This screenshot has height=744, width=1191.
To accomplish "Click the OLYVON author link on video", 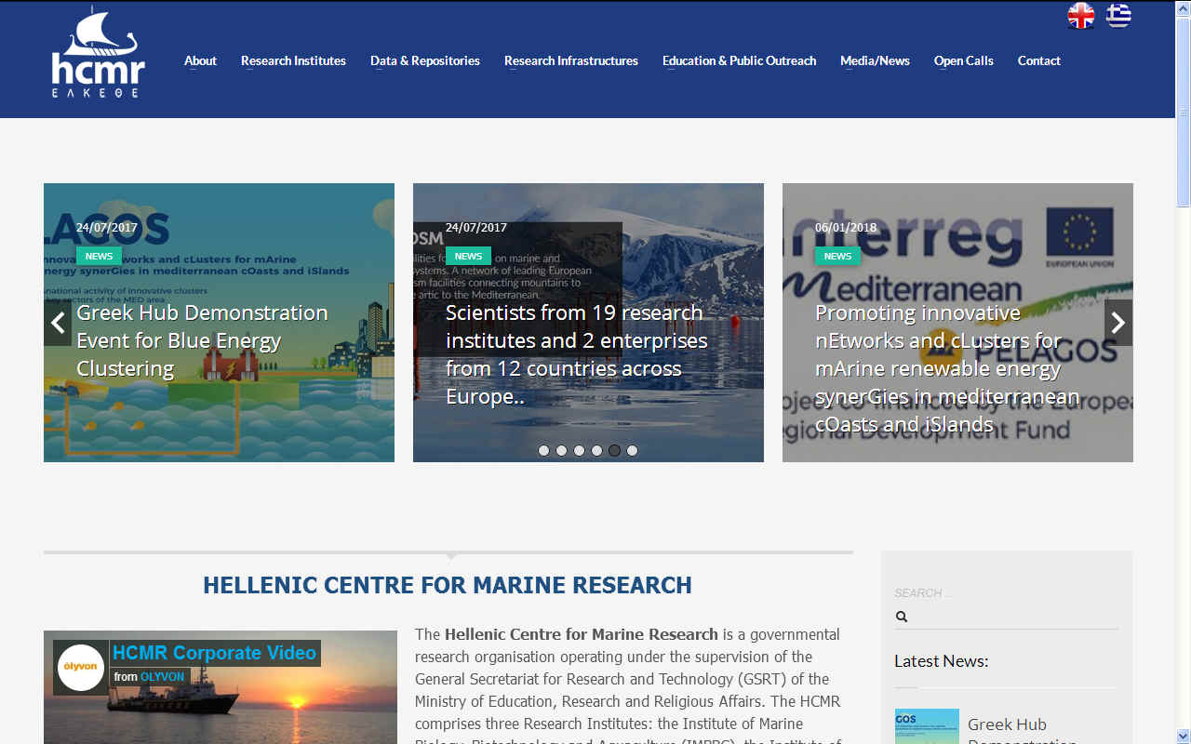I will pos(162,677).
